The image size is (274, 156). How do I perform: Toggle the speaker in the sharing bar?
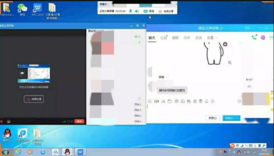137,11
